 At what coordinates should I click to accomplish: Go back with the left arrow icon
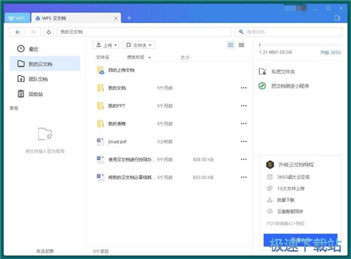18,32
